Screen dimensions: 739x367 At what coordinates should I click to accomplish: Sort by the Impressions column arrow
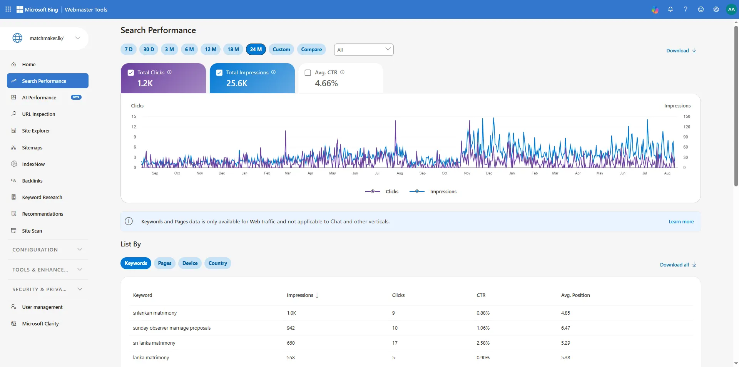point(317,295)
